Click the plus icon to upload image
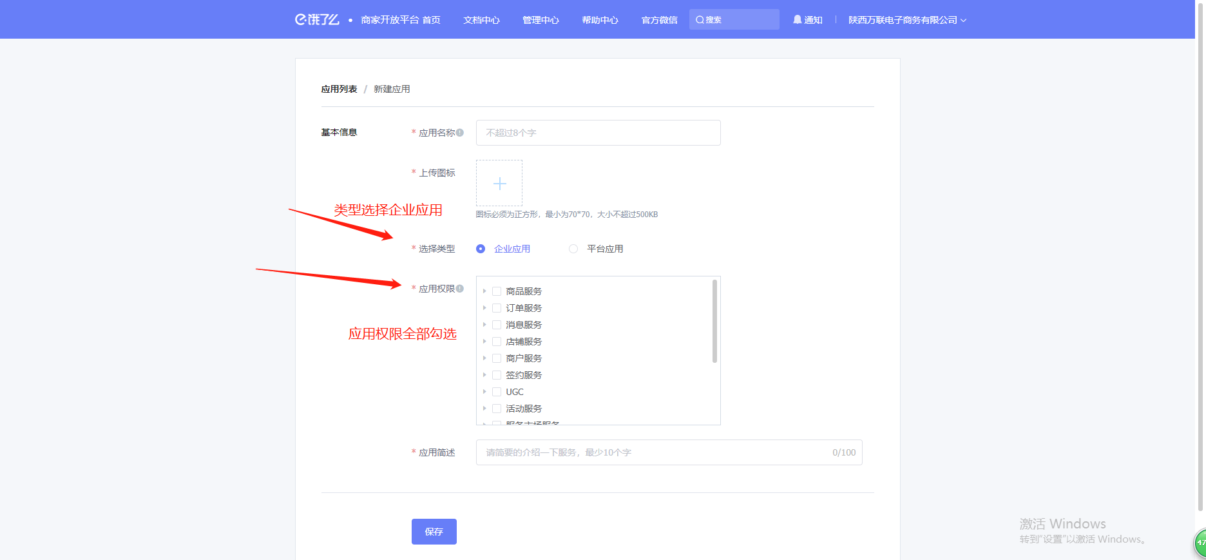1206x560 pixels. [x=499, y=184]
